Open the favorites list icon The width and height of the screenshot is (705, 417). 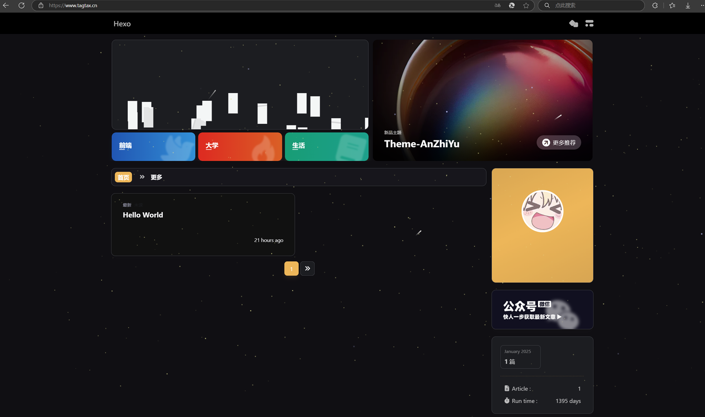672,5
